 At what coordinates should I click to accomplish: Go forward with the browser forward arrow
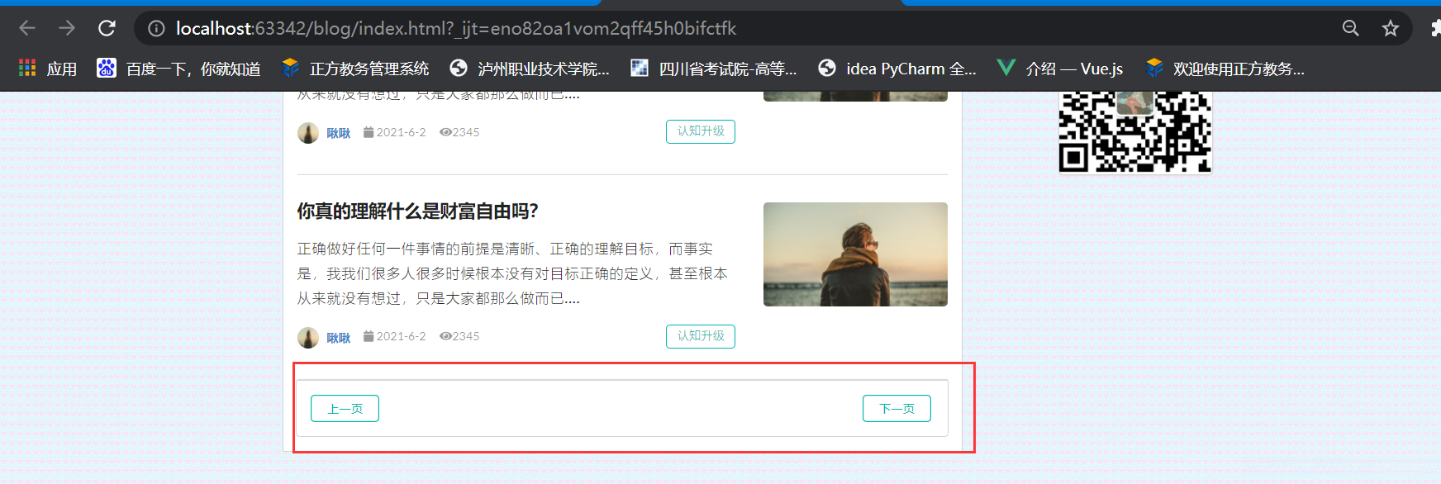67,28
